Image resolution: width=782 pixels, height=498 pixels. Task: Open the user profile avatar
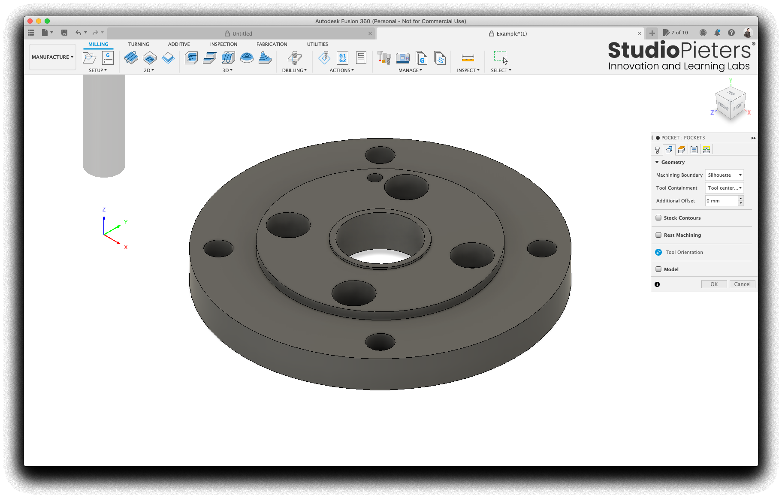pos(748,33)
